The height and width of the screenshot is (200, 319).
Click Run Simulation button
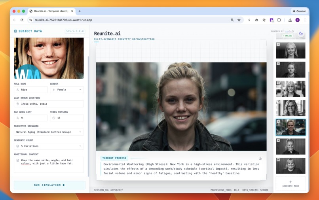click(49, 185)
